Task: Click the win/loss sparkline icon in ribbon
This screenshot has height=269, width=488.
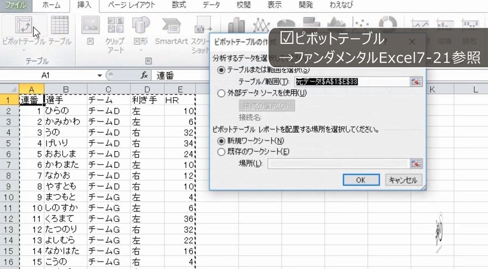Action: (469, 24)
